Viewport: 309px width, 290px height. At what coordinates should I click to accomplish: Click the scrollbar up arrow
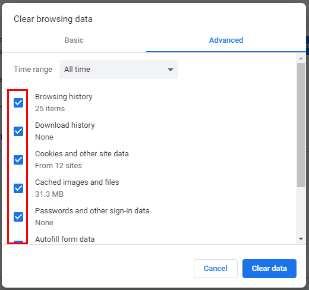click(301, 58)
